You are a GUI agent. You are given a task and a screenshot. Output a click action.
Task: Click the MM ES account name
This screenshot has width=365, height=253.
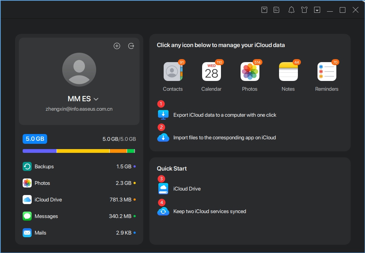(79, 99)
